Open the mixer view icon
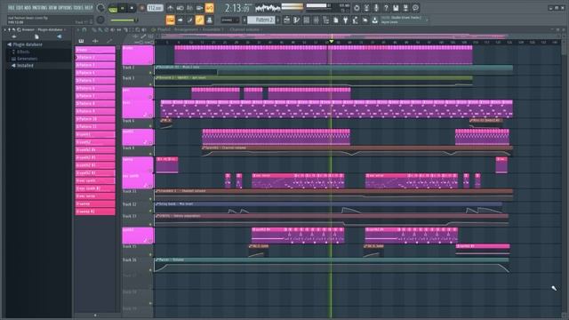This screenshot has width=569, height=320. click(317, 20)
